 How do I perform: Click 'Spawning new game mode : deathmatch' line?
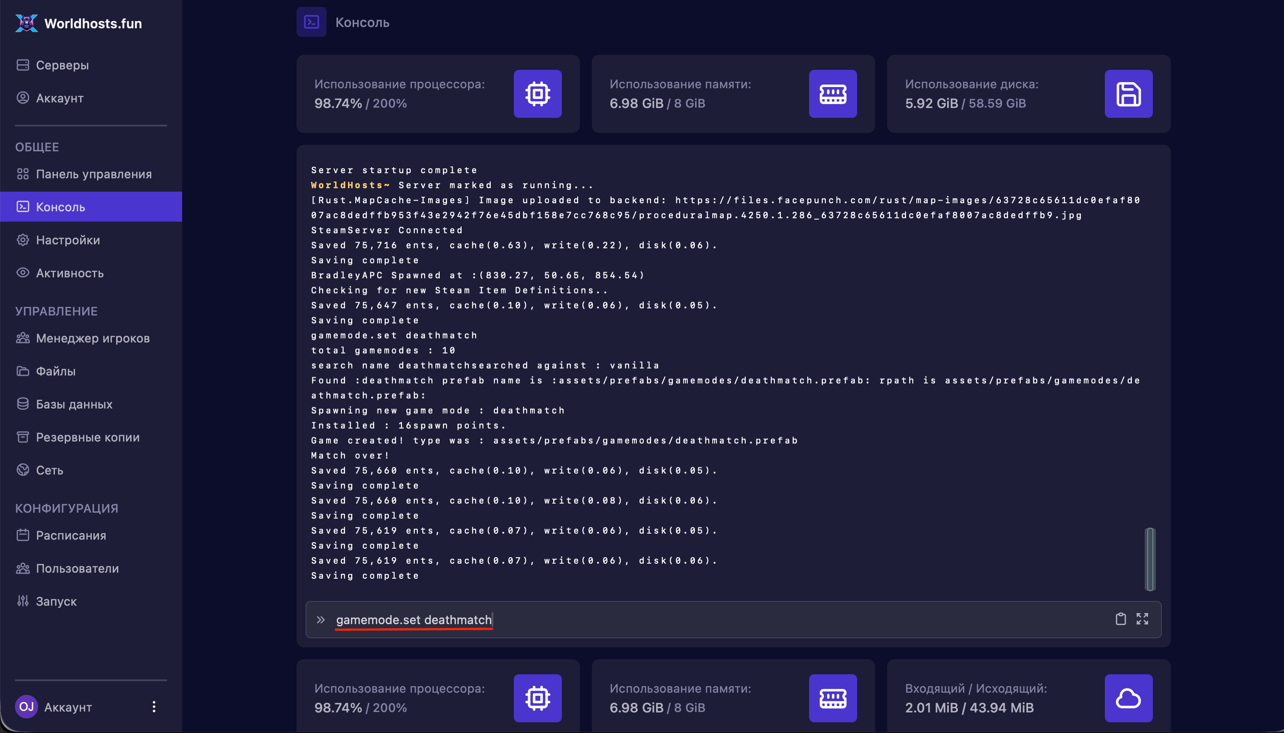[438, 410]
